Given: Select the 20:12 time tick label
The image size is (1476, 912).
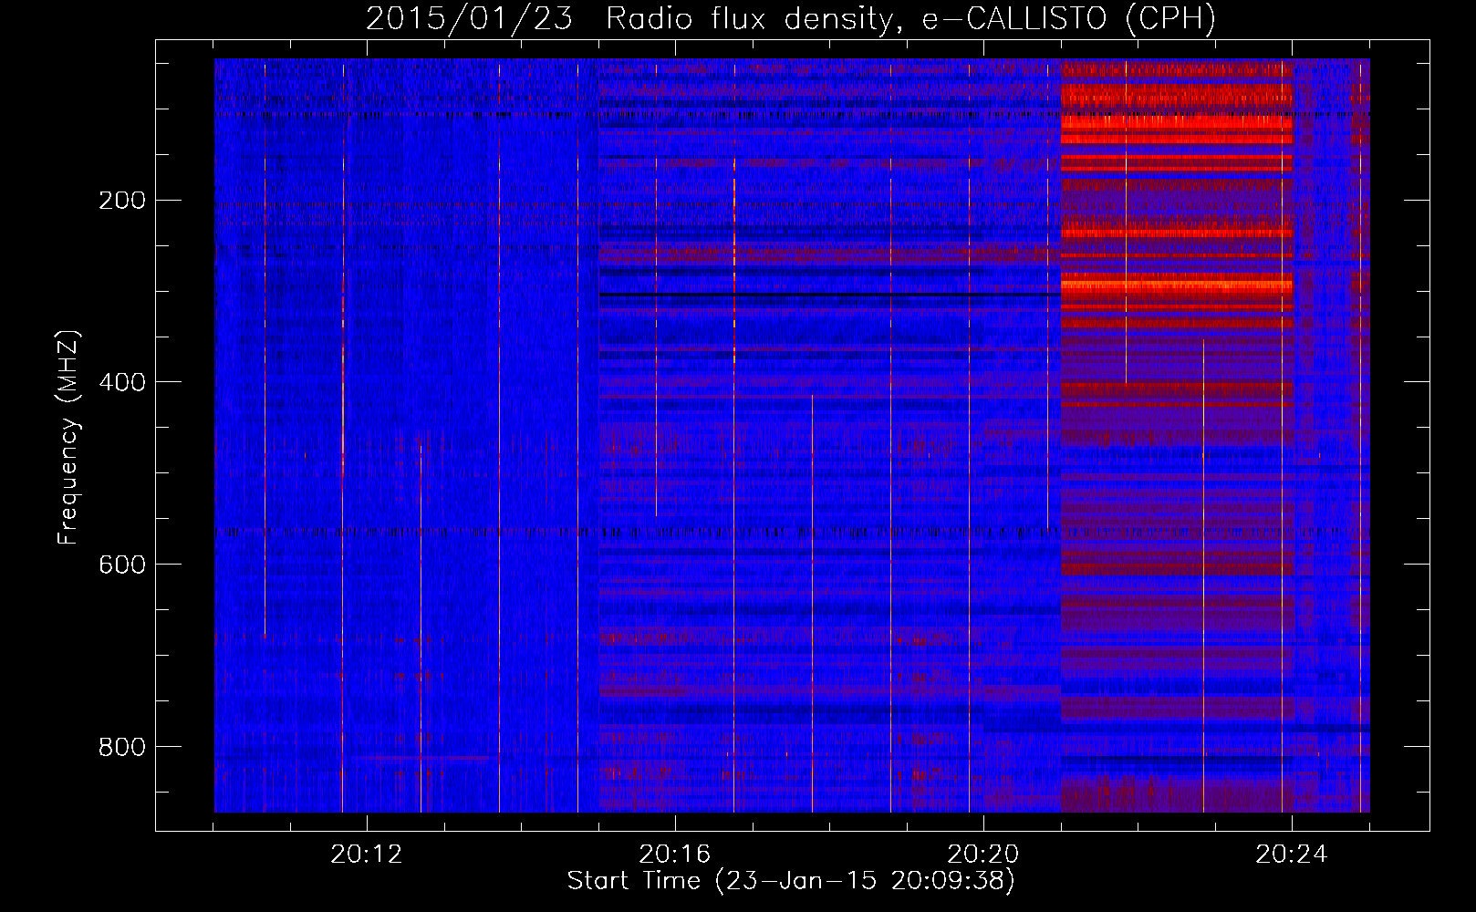Looking at the screenshot, I should point(367,855).
